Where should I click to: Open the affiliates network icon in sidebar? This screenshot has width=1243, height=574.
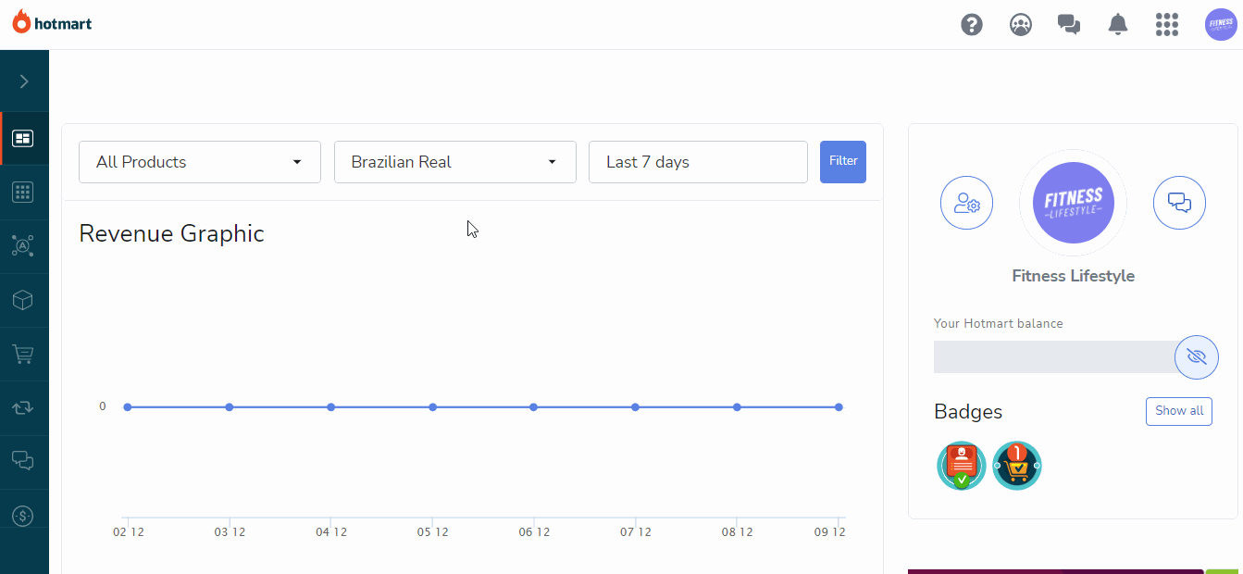(23, 246)
